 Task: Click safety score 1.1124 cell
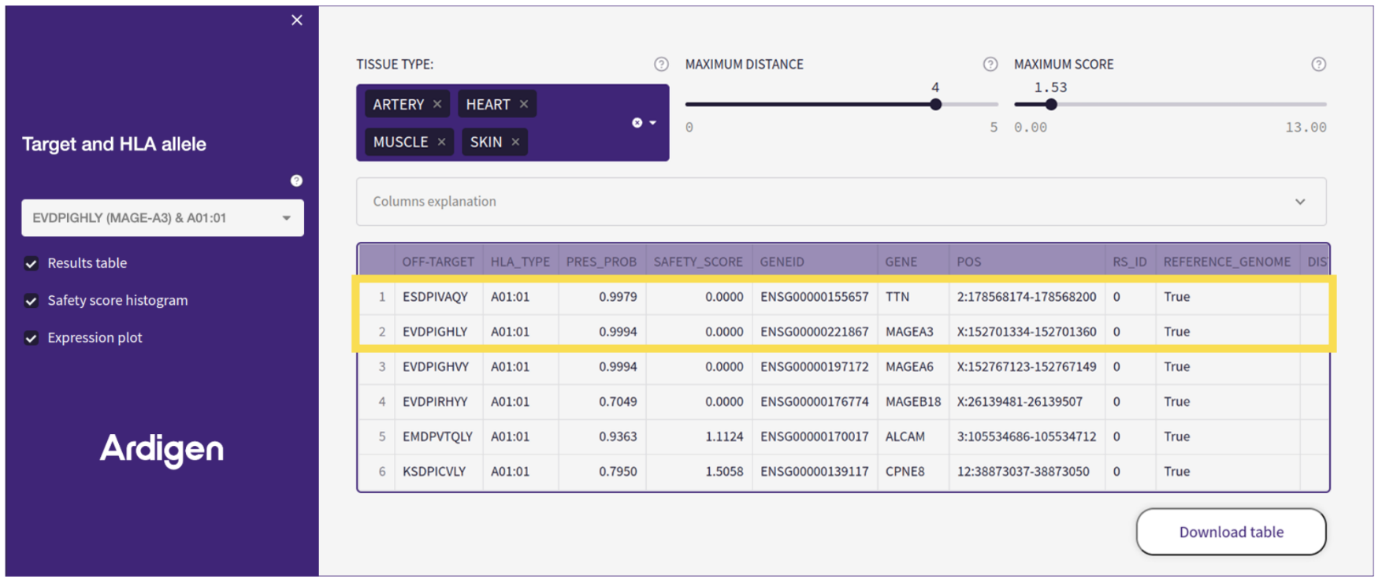[698, 436]
